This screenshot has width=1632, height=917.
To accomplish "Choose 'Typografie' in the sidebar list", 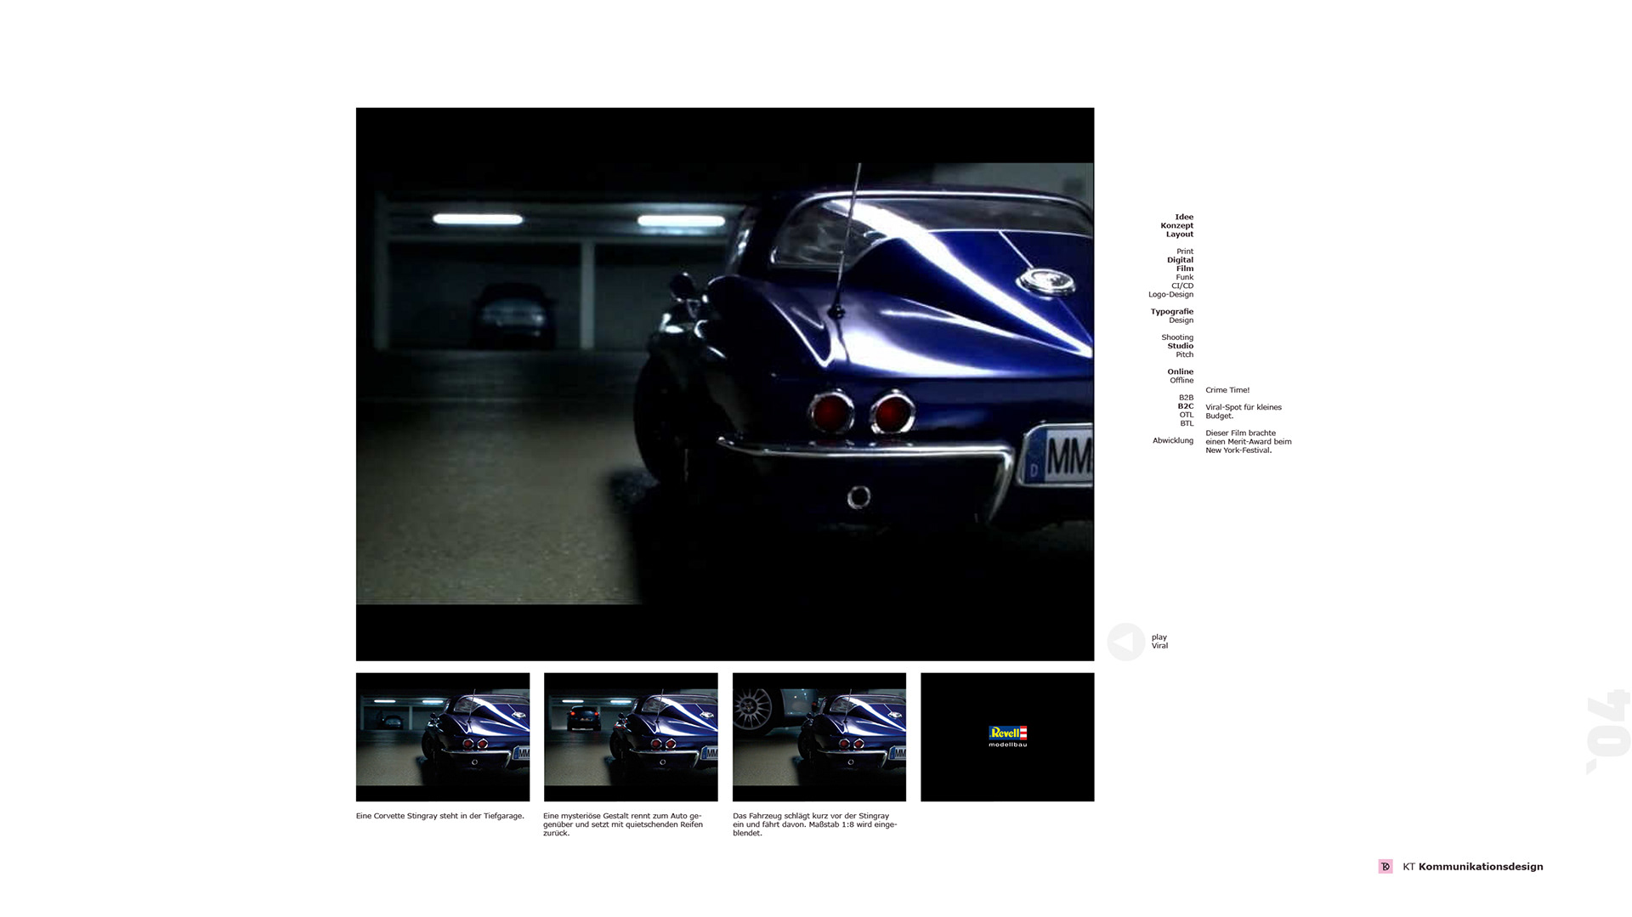I will pos(1171,312).
